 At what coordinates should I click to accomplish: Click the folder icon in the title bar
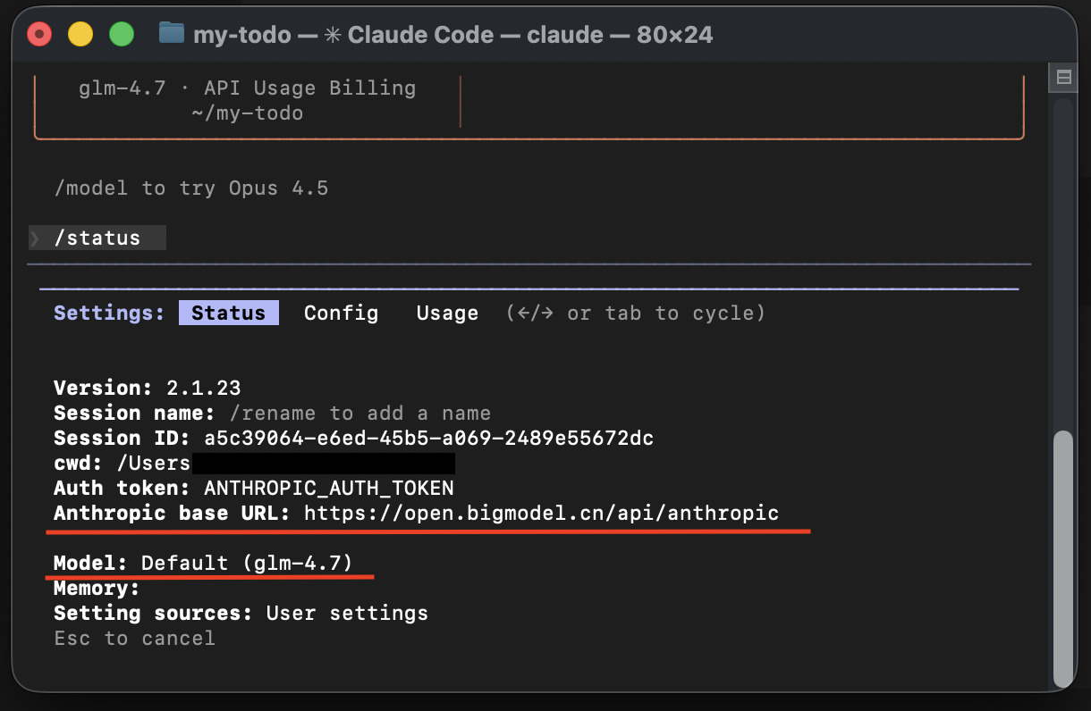coord(171,34)
